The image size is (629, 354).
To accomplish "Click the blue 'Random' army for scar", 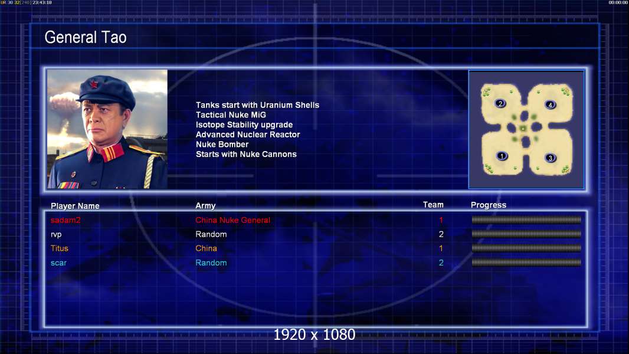I will pos(211,263).
